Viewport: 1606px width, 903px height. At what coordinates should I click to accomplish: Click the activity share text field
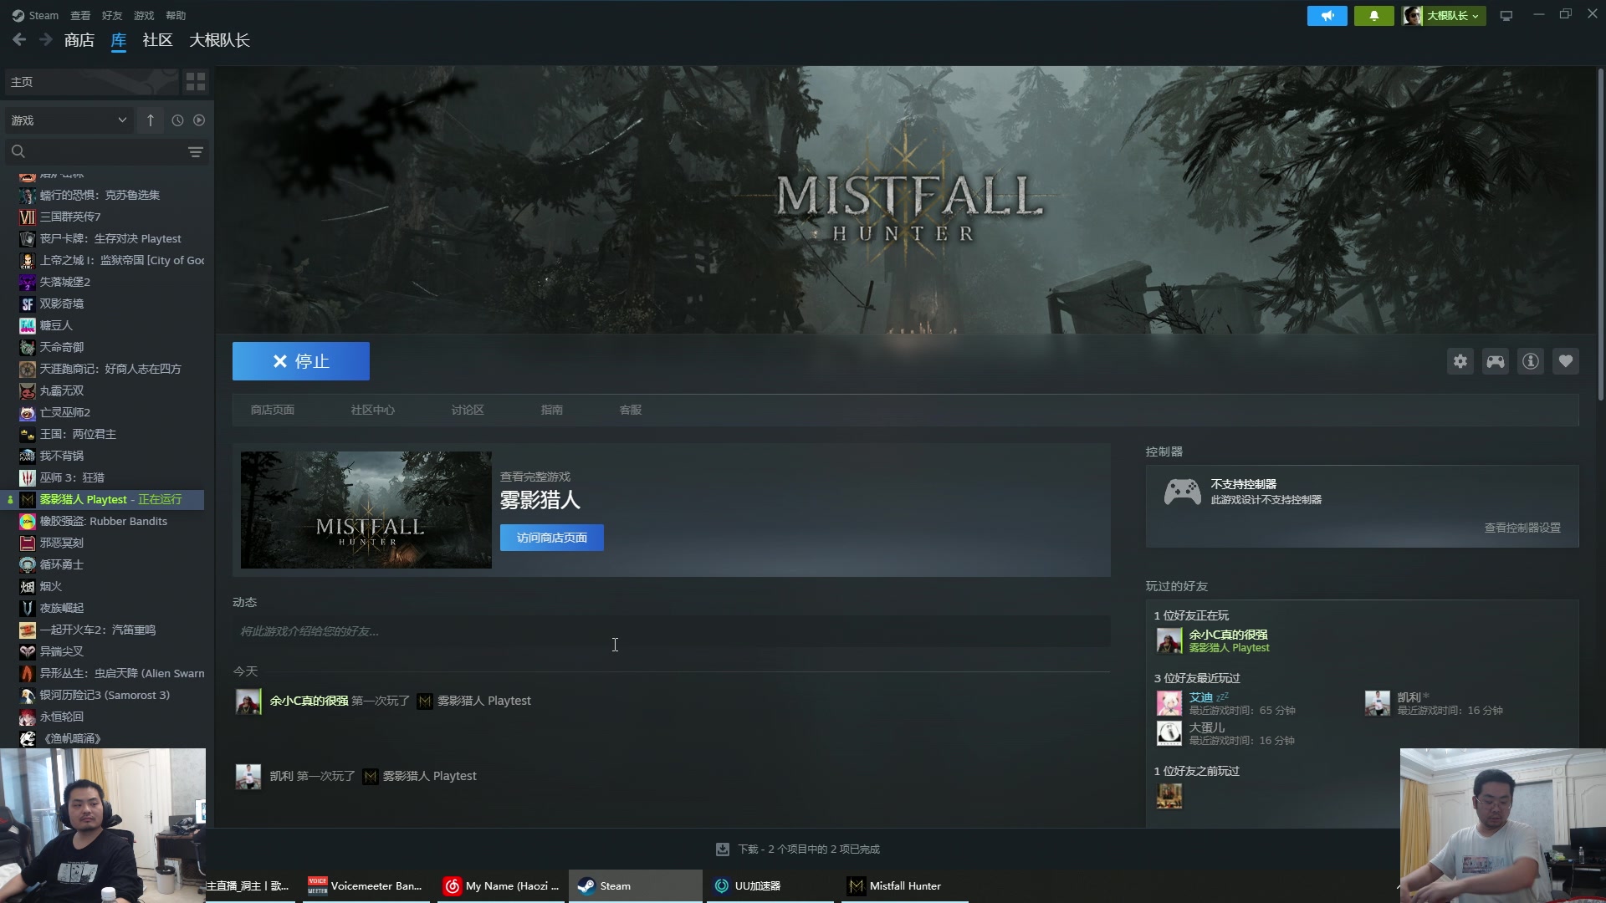pyautogui.click(x=671, y=631)
